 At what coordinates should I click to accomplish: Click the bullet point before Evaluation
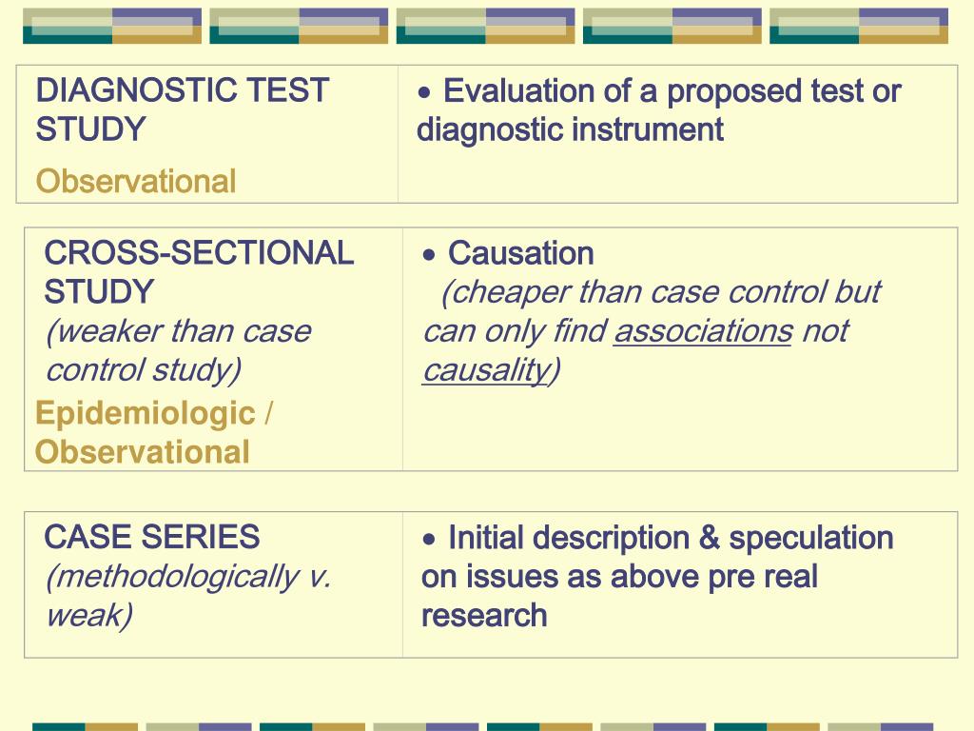pyautogui.click(x=427, y=93)
